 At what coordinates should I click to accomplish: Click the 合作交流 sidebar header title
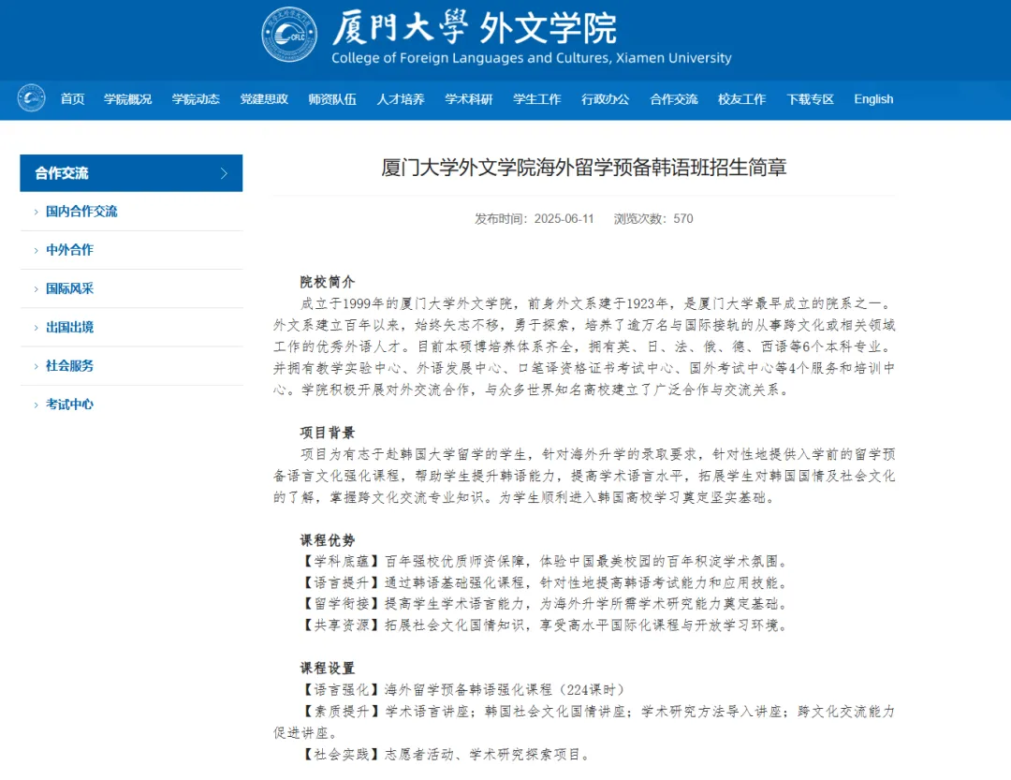click(x=61, y=173)
